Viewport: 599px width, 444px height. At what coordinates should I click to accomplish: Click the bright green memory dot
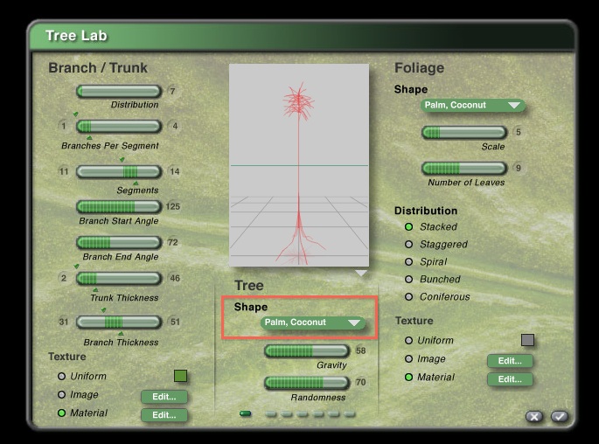pyautogui.click(x=245, y=413)
